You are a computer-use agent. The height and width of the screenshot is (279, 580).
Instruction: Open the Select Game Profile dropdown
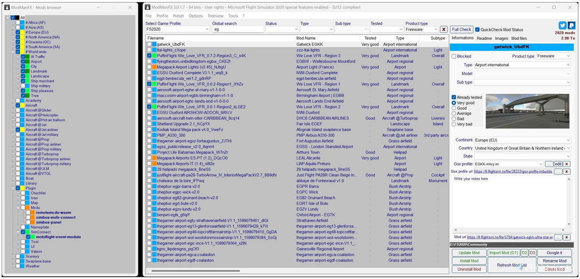pyautogui.click(x=177, y=29)
